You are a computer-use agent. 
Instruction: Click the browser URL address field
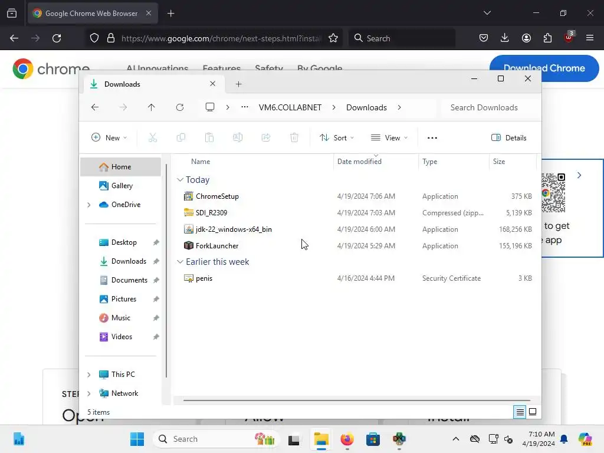pos(222,38)
